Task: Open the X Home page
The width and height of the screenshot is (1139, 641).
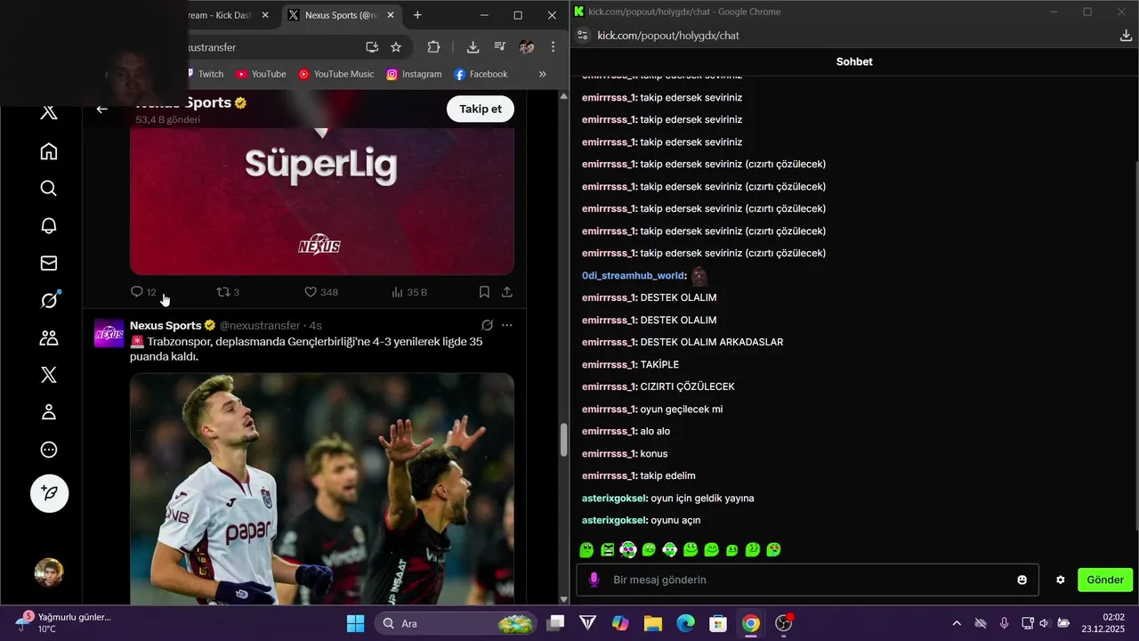Action: pyautogui.click(x=49, y=151)
